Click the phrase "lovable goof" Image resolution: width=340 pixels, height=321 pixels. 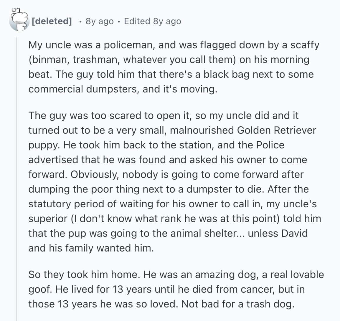pos(306,274)
